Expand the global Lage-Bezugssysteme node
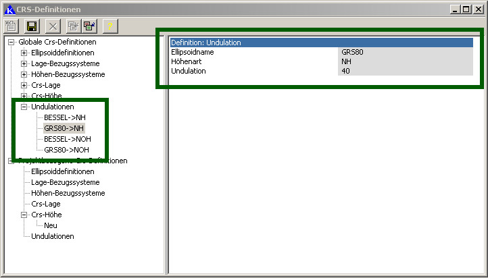The image size is (488, 278). [24, 63]
